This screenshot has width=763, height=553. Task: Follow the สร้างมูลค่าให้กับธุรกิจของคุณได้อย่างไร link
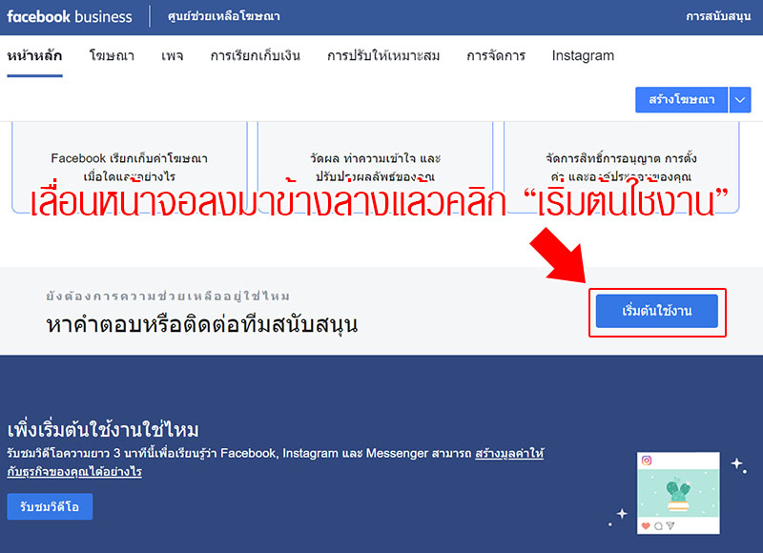click(276, 462)
